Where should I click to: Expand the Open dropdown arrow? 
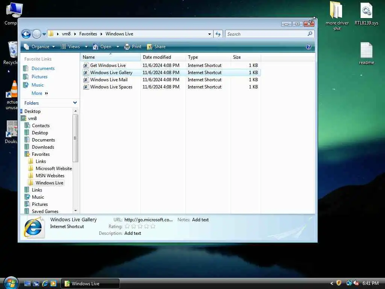click(x=118, y=47)
